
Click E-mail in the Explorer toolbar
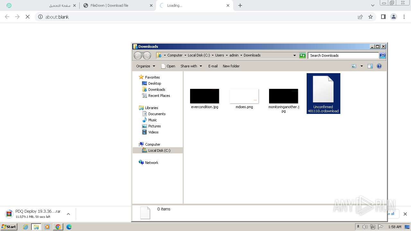[x=213, y=66]
